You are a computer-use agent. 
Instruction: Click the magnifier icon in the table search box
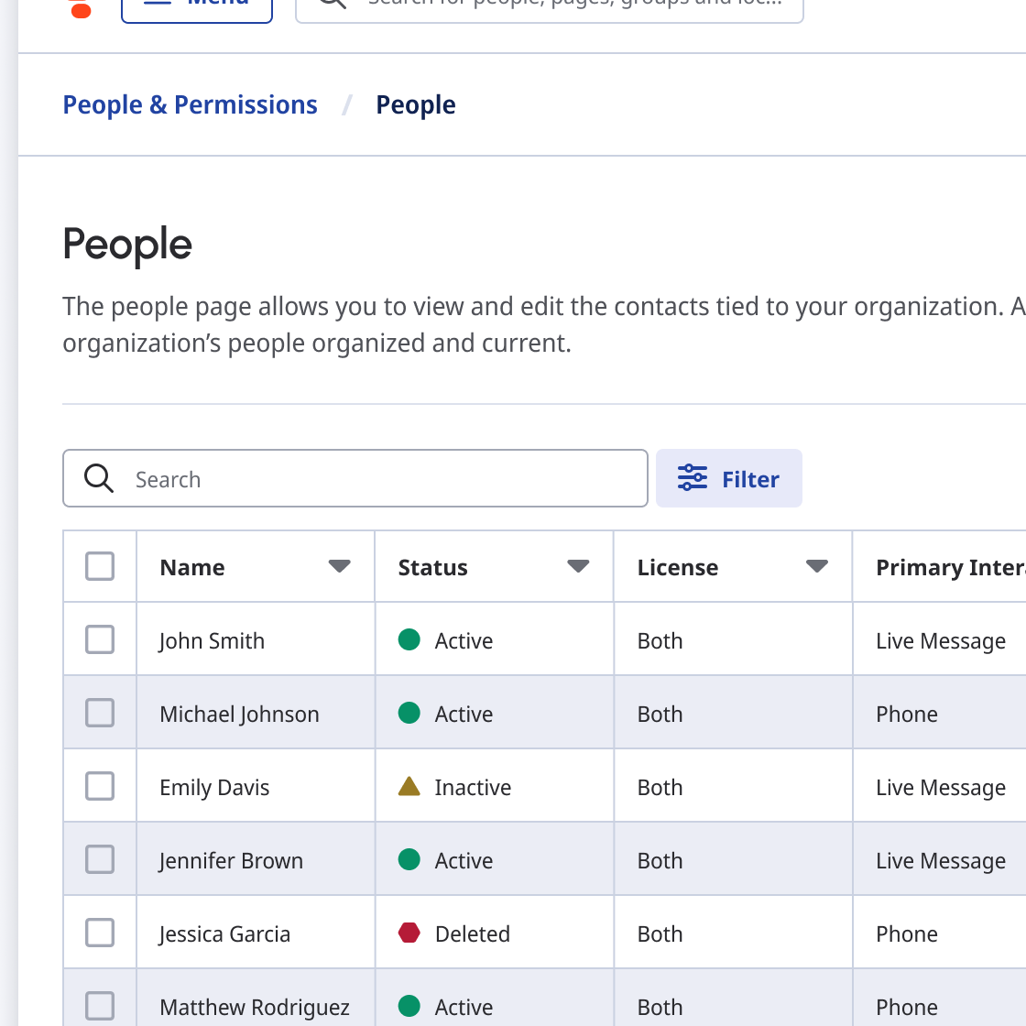click(99, 478)
